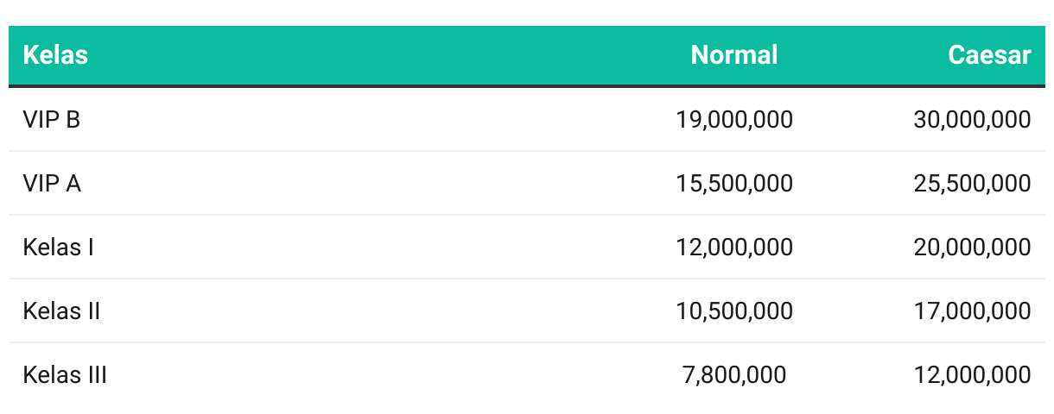Viewport: 1054px width, 414px height.
Task: Click the green table header bar
Action: 527,56
